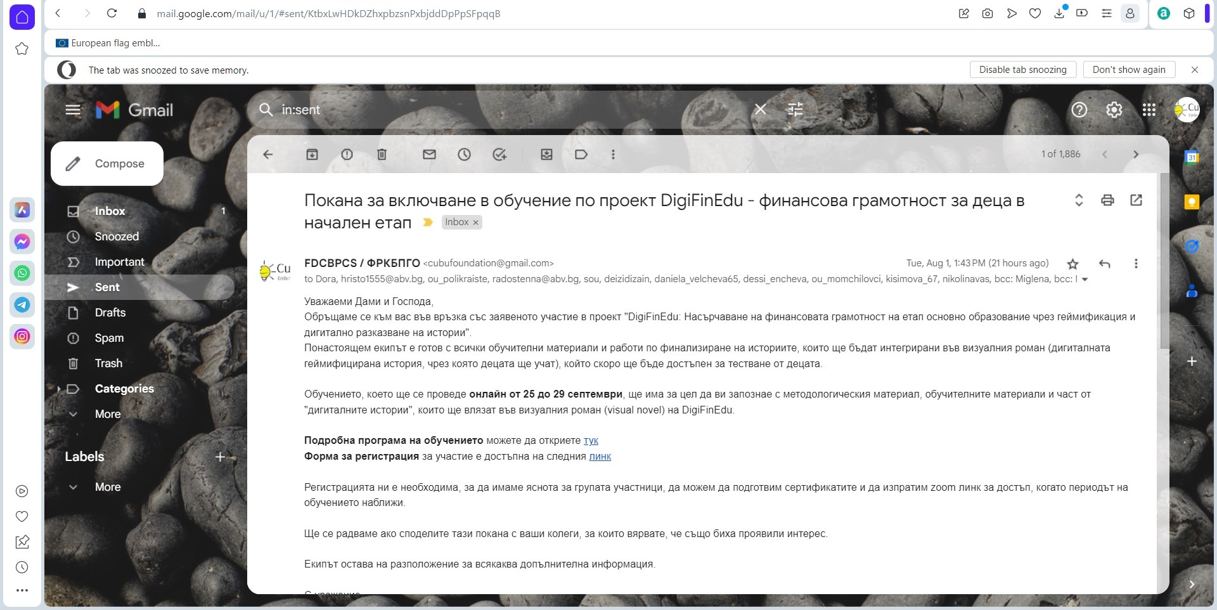Dismiss the tab snoozed notification
This screenshot has width=1217, height=610.
pyautogui.click(x=1195, y=70)
